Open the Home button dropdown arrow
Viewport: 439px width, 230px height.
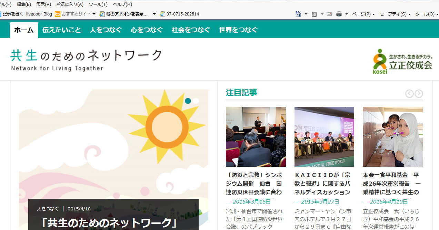(x=306, y=14)
